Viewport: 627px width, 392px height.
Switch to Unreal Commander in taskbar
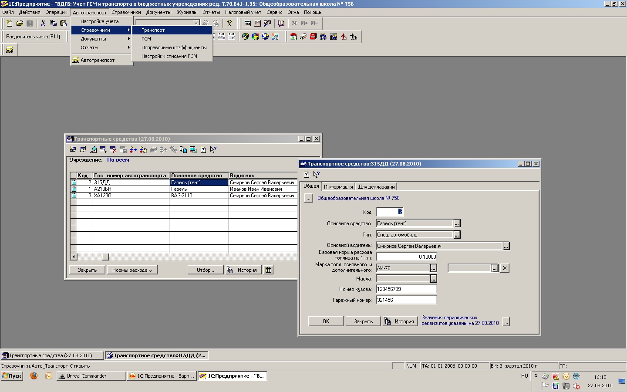click(x=91, y=376)
